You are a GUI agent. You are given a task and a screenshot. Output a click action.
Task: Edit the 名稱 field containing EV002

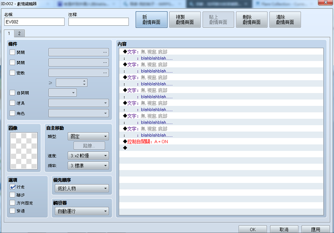click(x=34, y=22)
